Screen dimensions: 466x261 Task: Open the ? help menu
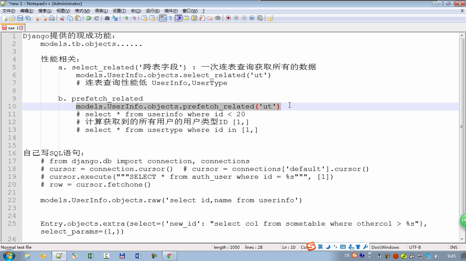click(203, 11)
